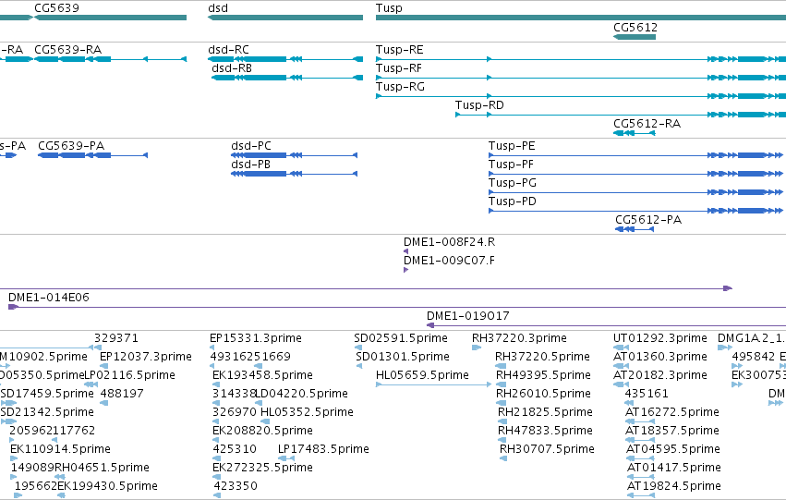Click the CG5639-RA transcript label
This screenshot has width=786, height=500.
[x=67, y=50]
